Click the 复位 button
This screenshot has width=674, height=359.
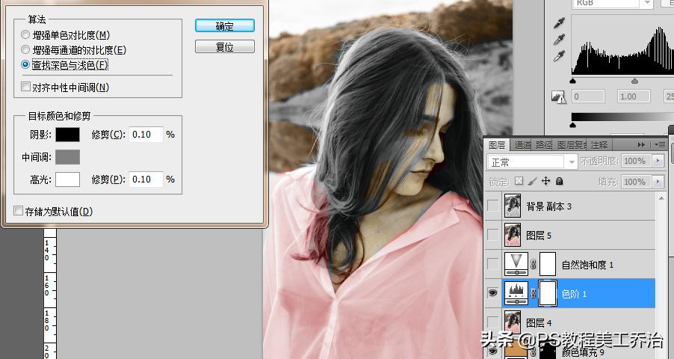[225, 46]
